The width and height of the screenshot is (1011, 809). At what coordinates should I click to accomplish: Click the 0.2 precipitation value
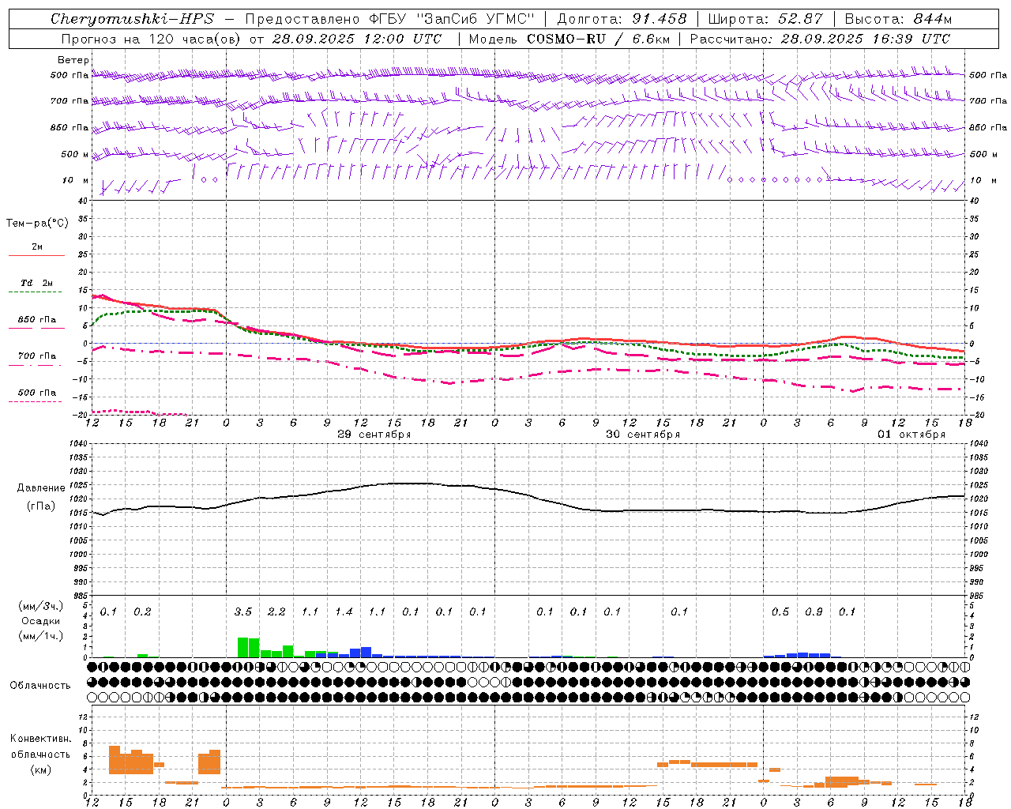point(142,612)
